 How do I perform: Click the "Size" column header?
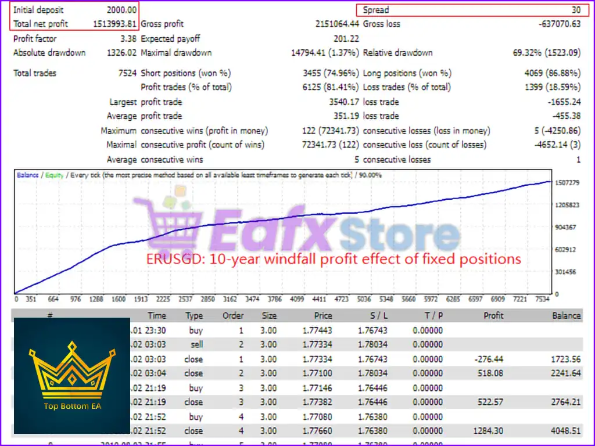point(269,315)
